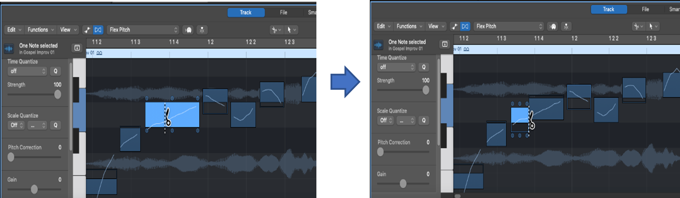Toggle the blue Flex button in the left screenshot
The image size is (680, 198).
click(98, 30)
